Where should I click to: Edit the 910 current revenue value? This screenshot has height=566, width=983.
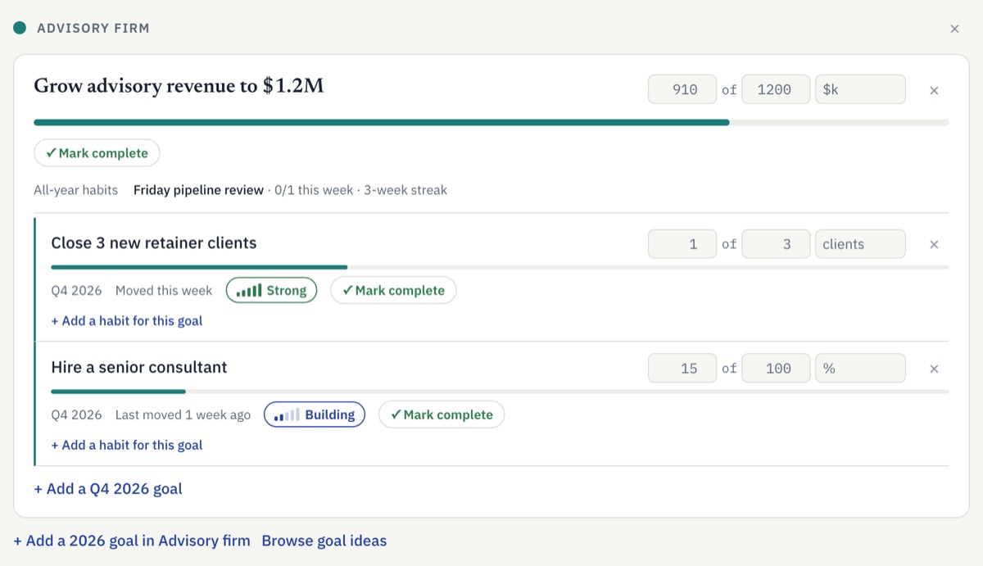pyautogui.click(x=682, y=89)
